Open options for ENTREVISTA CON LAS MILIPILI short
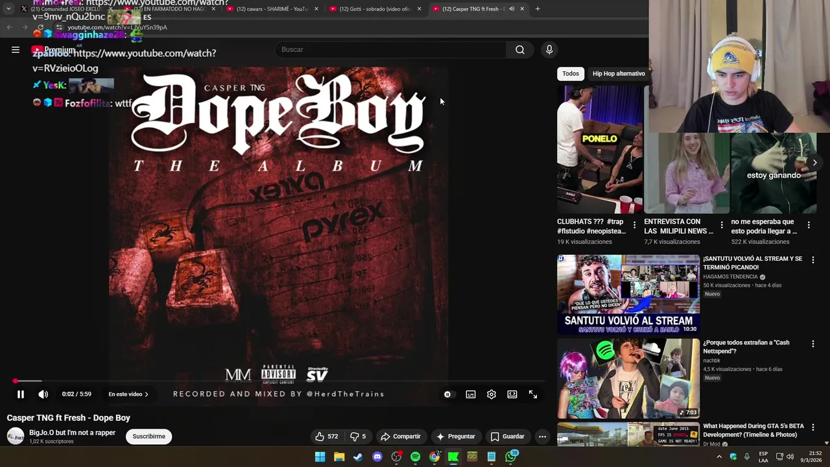This screenshot has width=830, height=467. (x=721, y=225)
